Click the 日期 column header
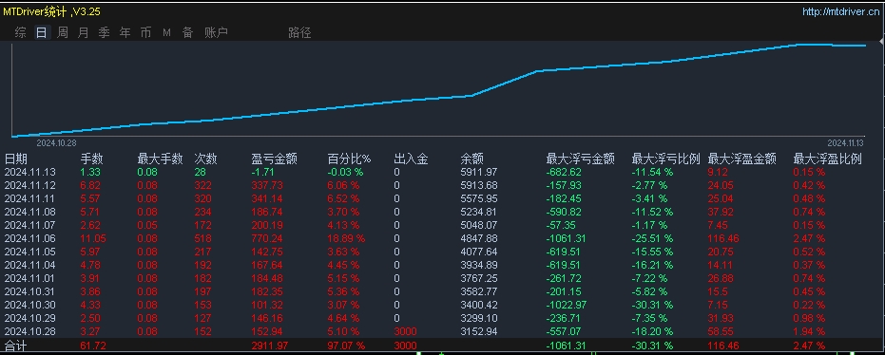The width and height of the screenshot is (885, 355). (x=16, y=159)
